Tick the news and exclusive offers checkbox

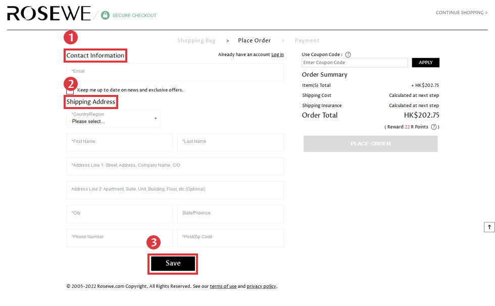70,91
